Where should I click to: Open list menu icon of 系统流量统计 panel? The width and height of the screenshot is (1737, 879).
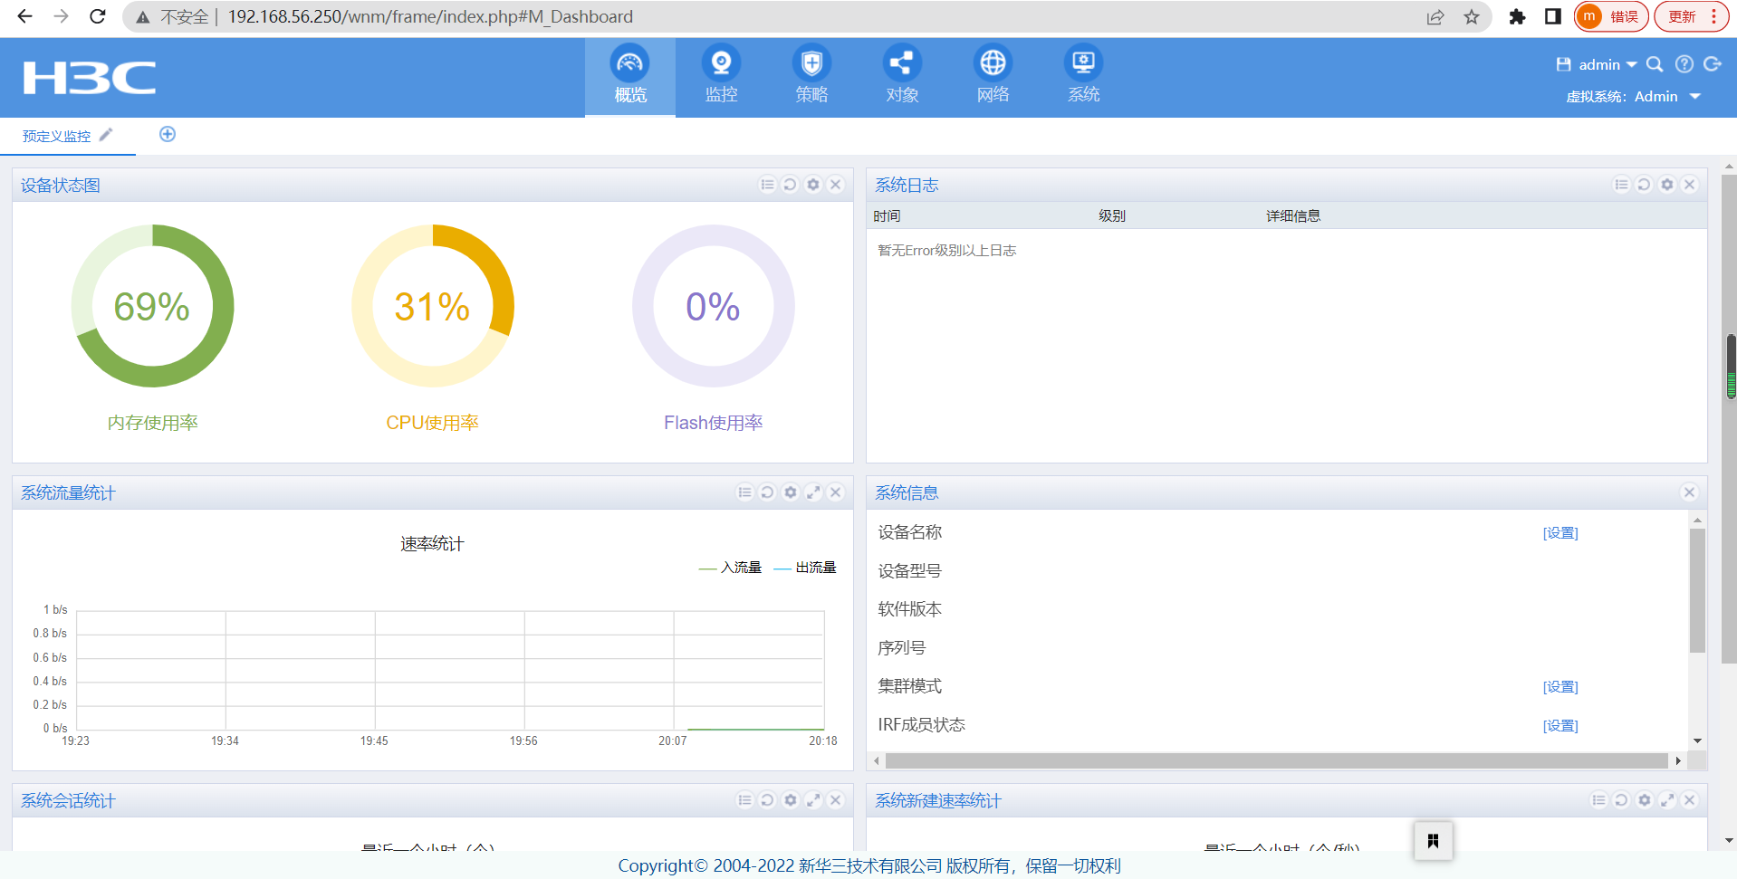(x=744, y=492)
